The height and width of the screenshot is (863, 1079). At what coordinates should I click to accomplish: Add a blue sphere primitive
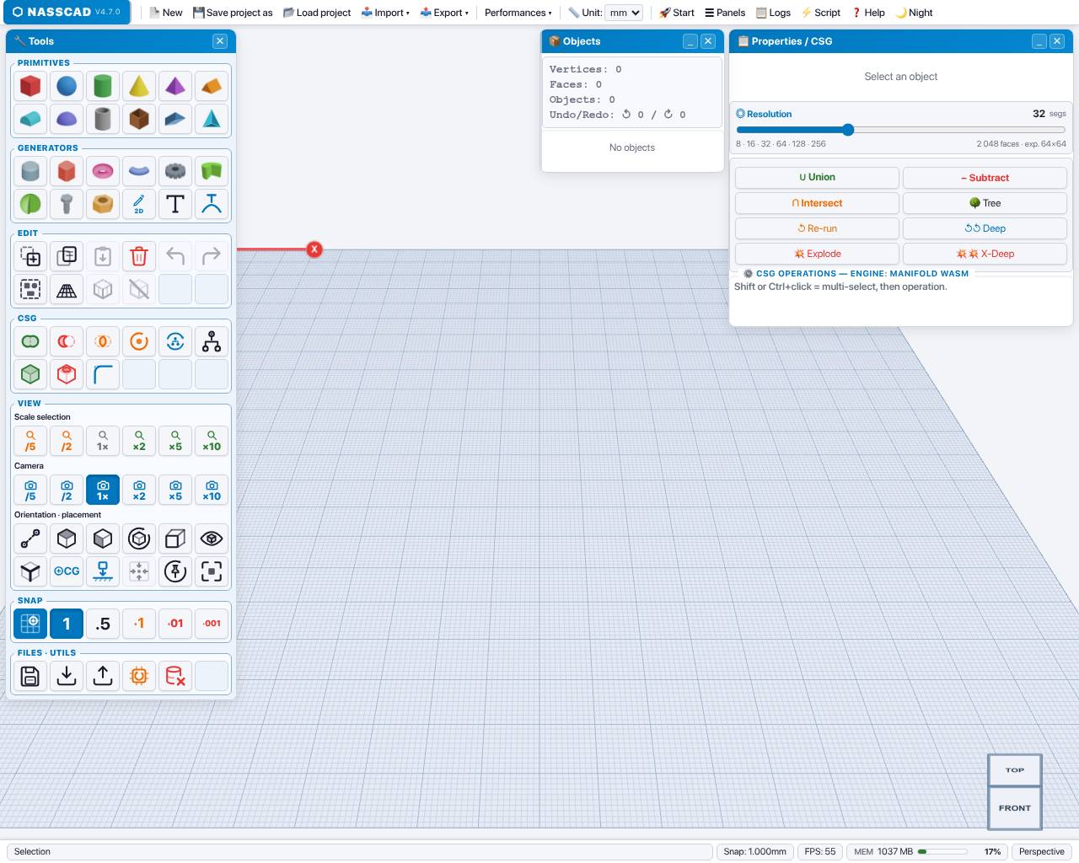[x=67, y=86]
